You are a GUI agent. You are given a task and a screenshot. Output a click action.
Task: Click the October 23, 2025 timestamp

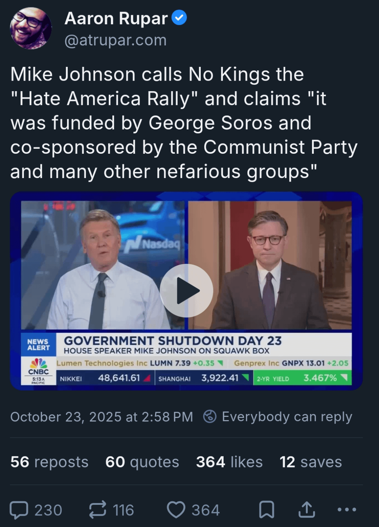tap(102, 417)
